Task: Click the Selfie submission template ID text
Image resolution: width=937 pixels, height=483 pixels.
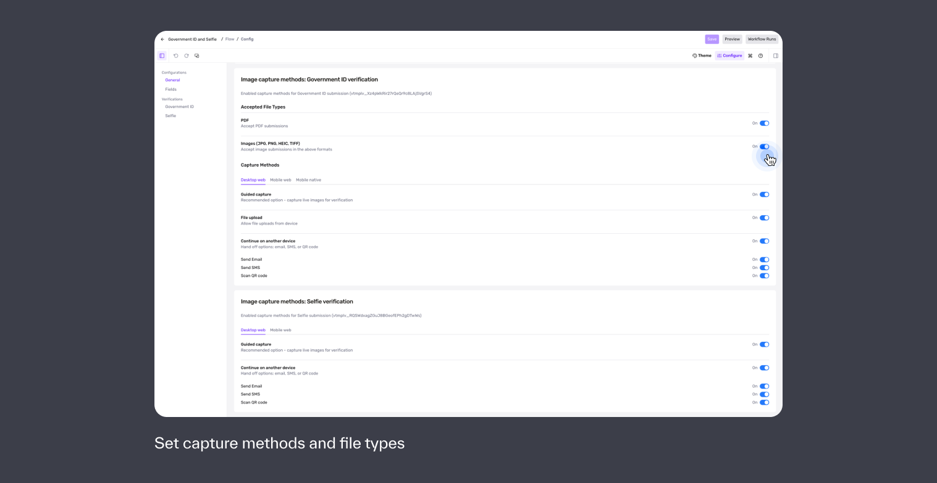Action: (331, 315)
